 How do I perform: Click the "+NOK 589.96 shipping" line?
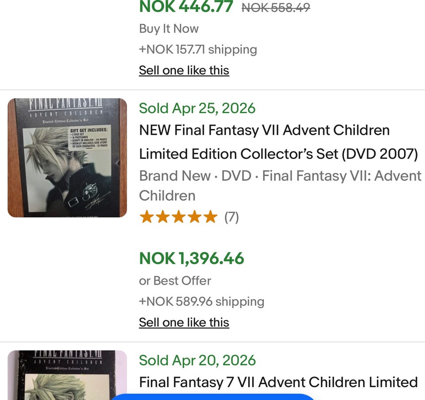point(201,301)
